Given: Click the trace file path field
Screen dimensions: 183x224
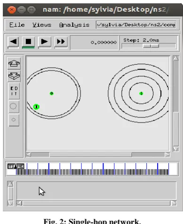Looking at the screenshot, I should (136, 25).
